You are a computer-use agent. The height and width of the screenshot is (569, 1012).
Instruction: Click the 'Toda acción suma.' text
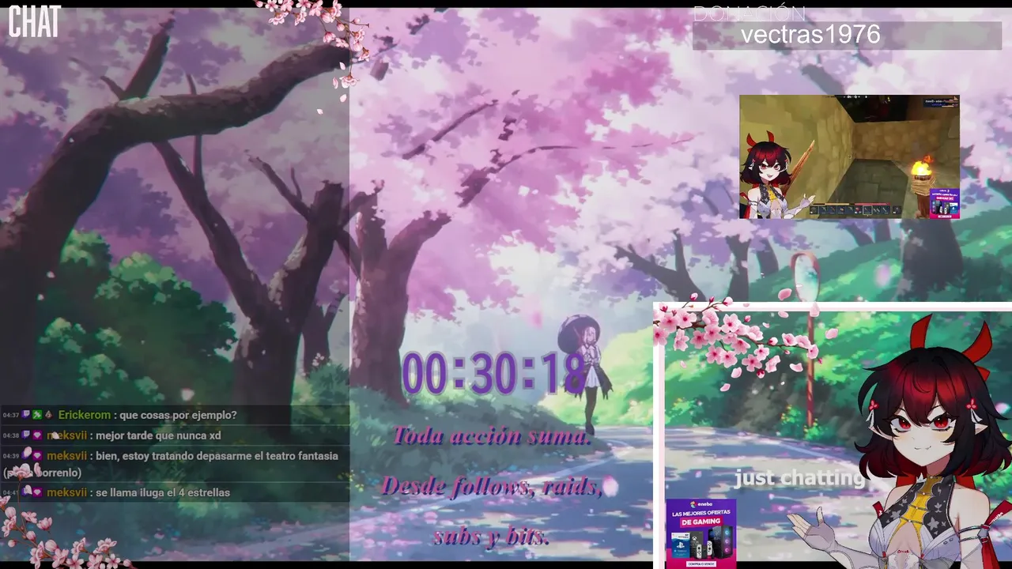(x=492, y=436)
